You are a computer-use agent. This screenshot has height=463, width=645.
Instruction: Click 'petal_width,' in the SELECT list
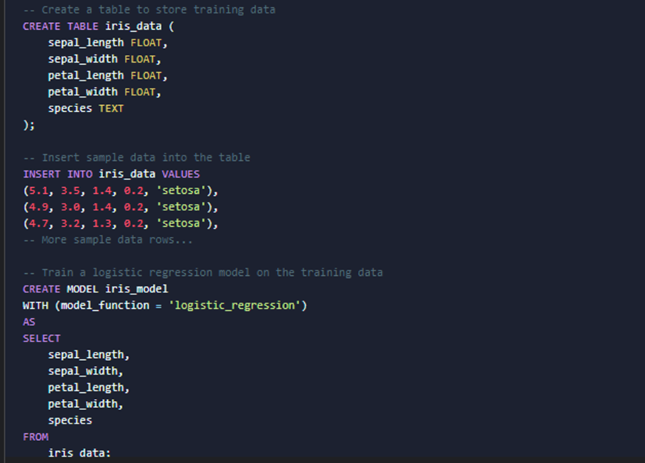85,404
